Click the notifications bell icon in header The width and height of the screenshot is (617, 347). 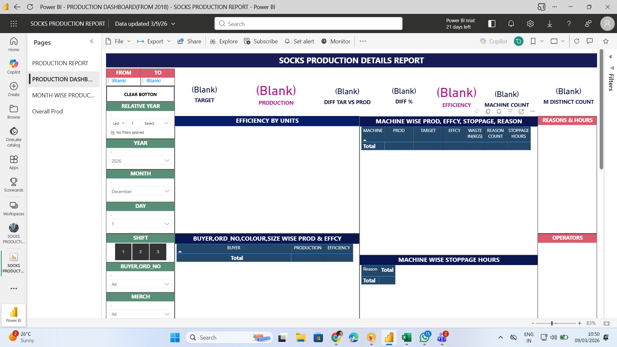pyautogui.click(x=511, y=23)
